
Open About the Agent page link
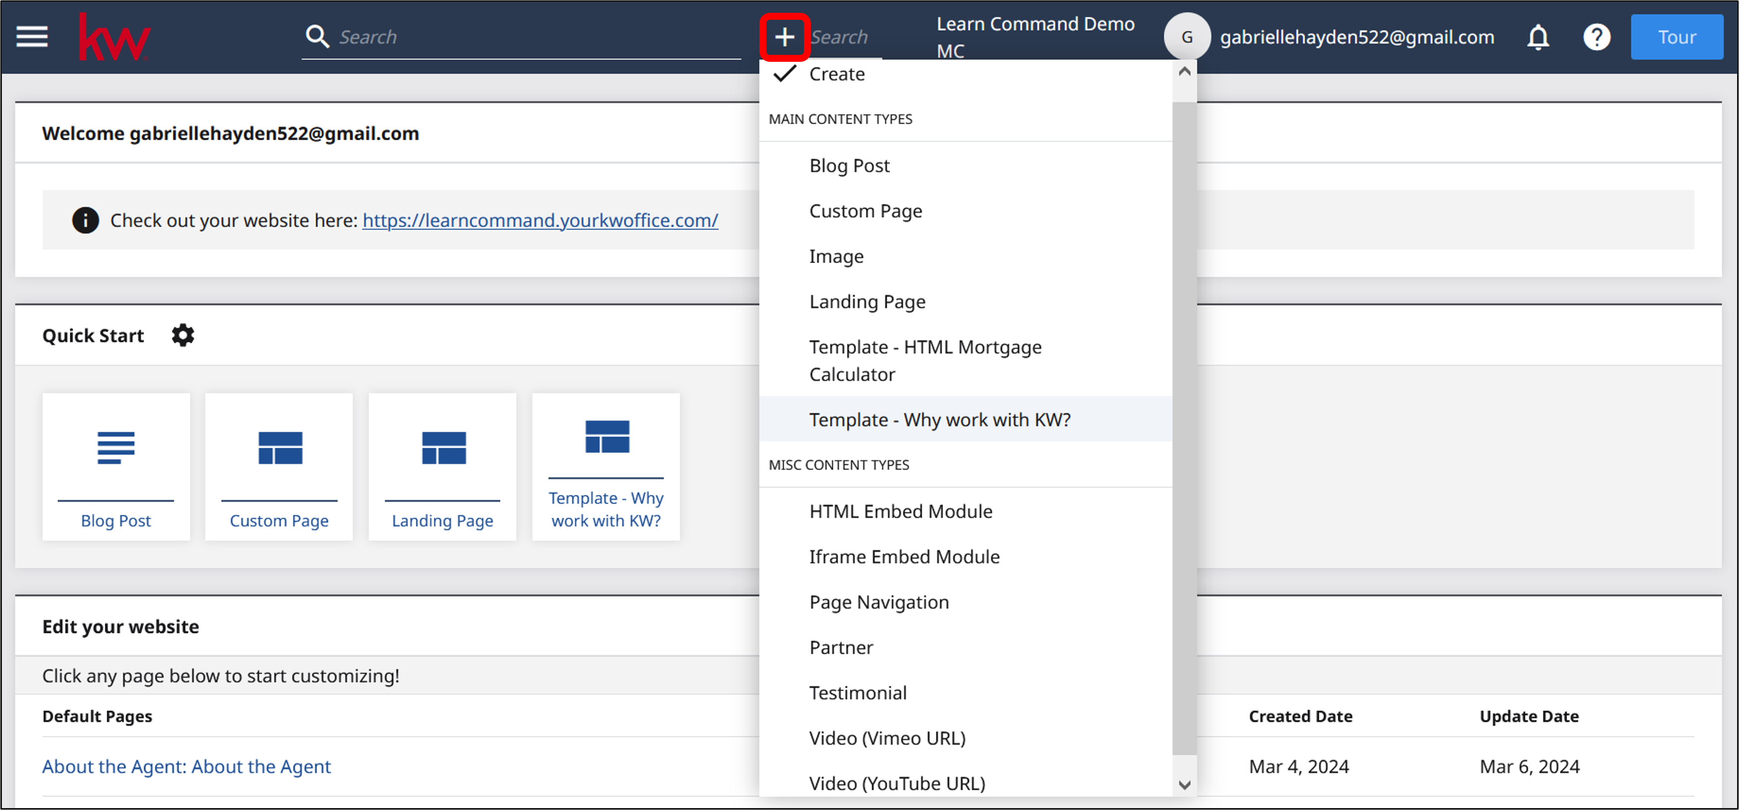click(187, 766)
